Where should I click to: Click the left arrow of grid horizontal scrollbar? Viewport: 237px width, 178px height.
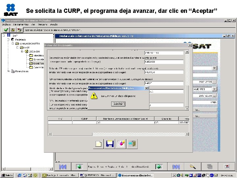pos(50,134)
